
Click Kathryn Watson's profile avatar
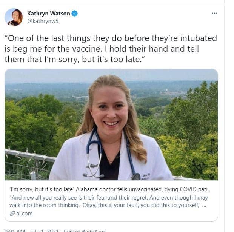coord(14,17)
